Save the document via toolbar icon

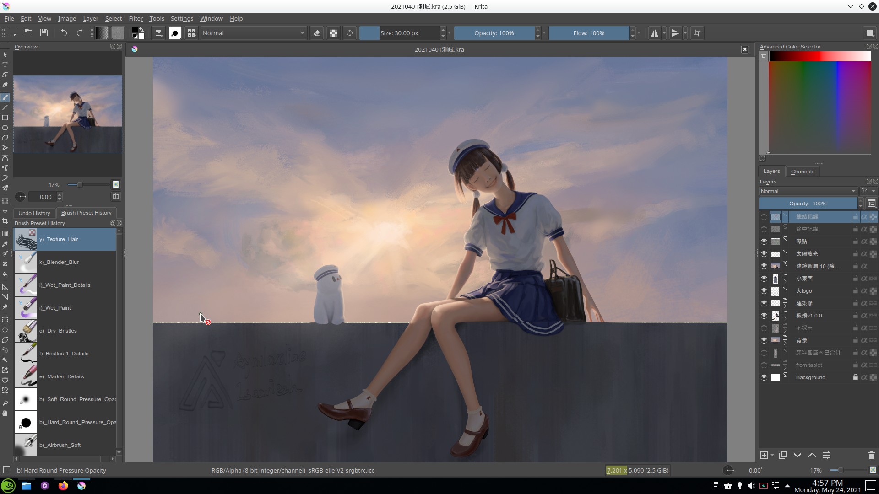click(44, 33)
